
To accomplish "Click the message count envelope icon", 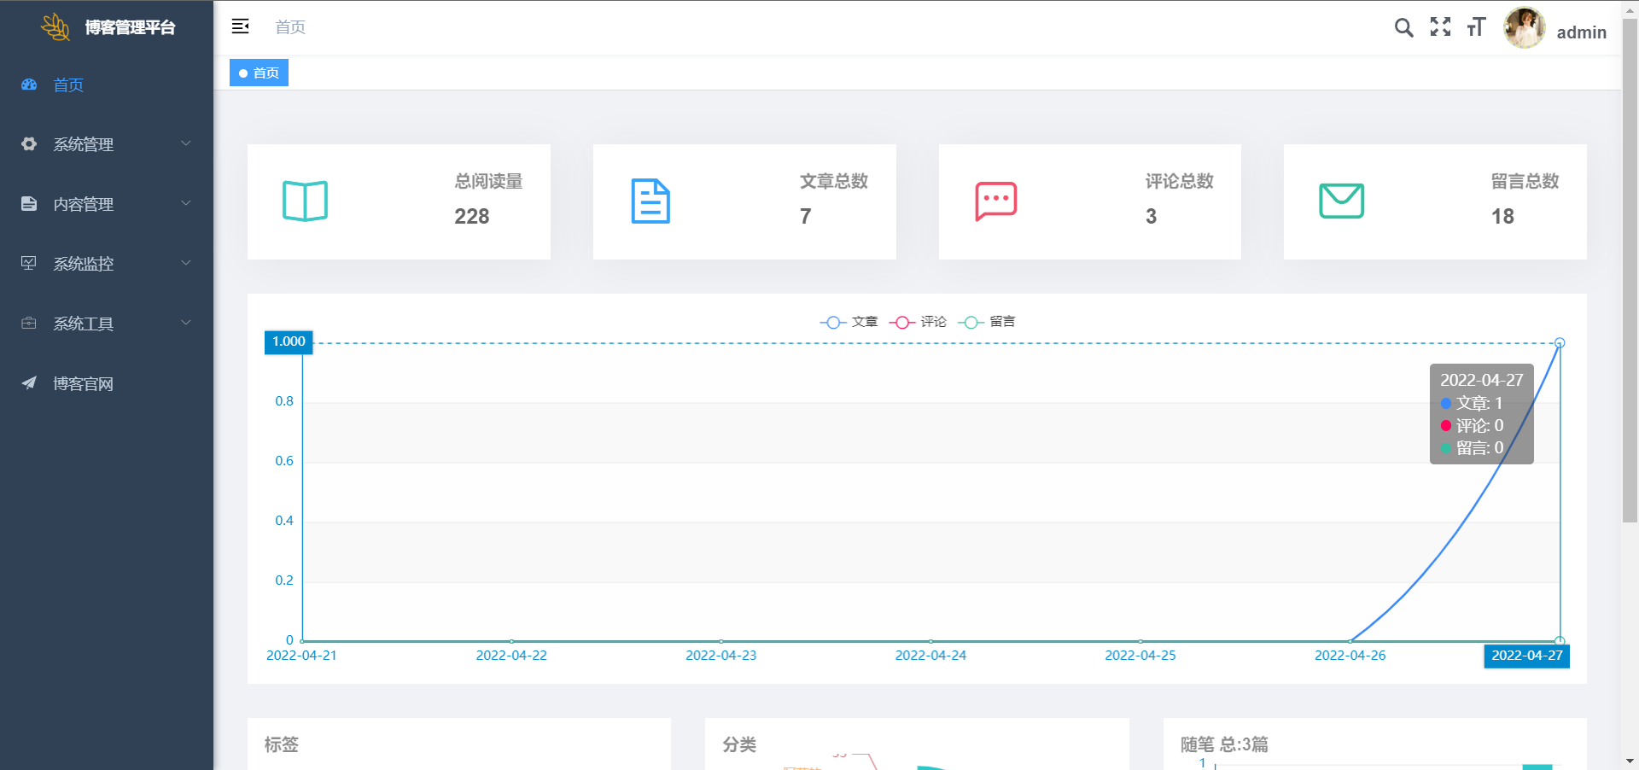I will coord(1341,201).
